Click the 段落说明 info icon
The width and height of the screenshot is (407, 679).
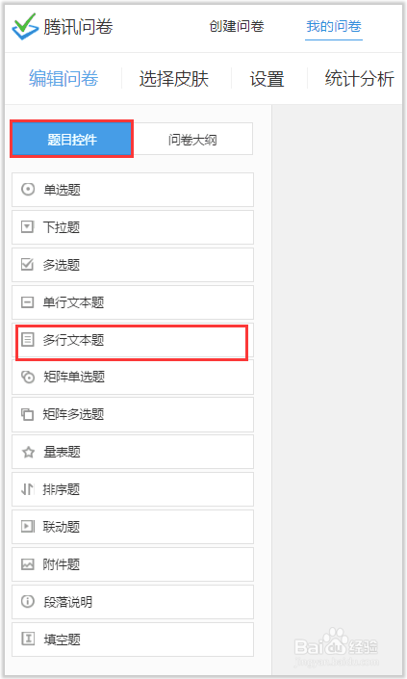point(28,602)
